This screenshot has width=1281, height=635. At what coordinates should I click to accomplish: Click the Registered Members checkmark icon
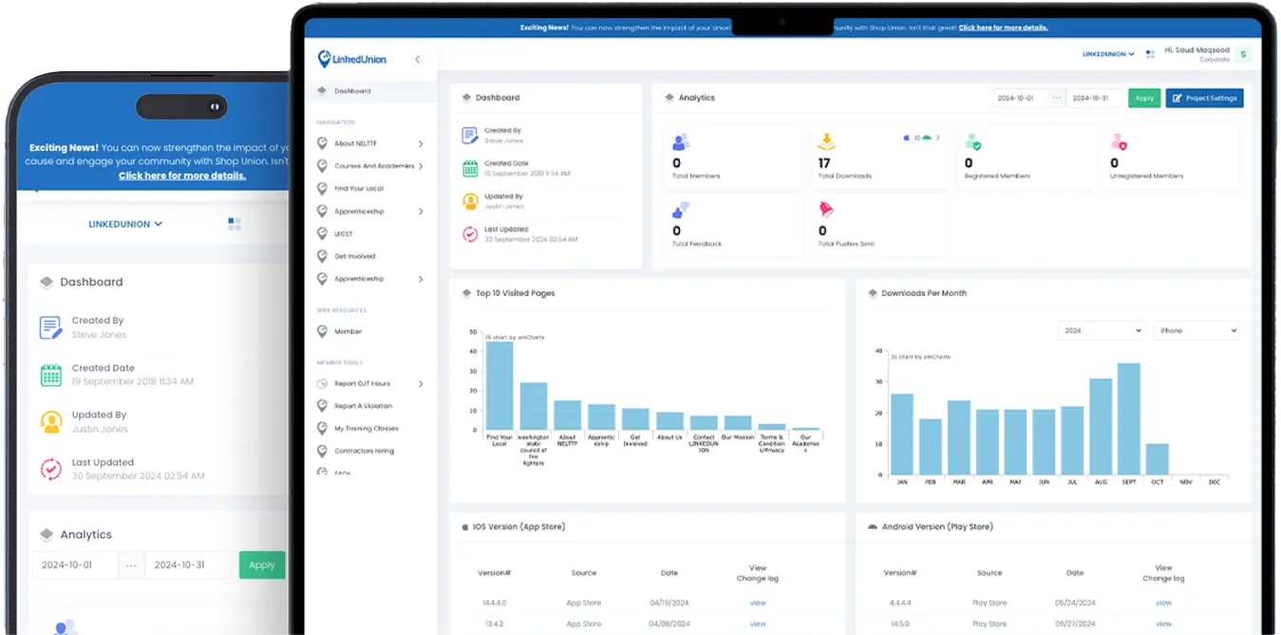973,141
